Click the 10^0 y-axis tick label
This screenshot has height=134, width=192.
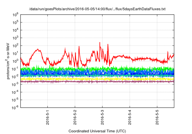click(x=15, y=61)
